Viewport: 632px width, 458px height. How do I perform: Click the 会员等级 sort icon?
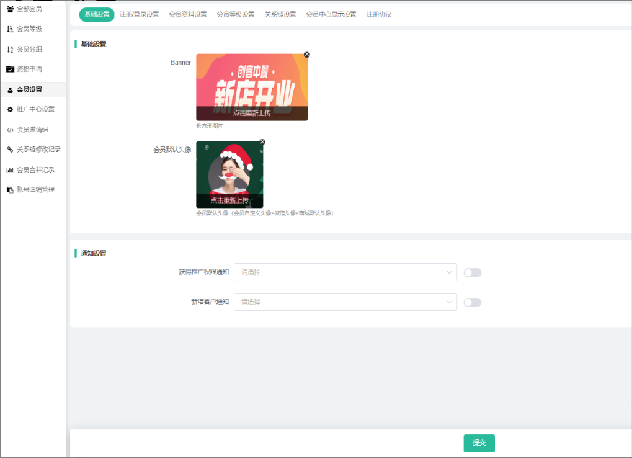[10, 29]
